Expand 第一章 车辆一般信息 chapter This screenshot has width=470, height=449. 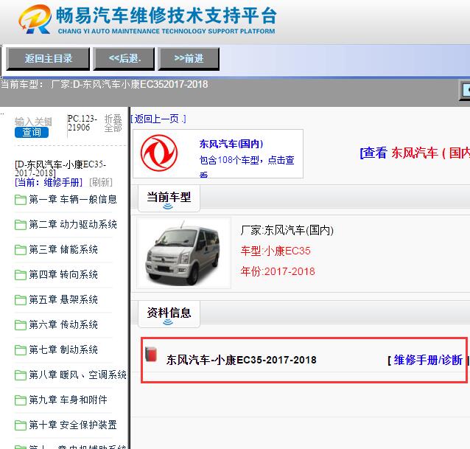tap(73, 200)
